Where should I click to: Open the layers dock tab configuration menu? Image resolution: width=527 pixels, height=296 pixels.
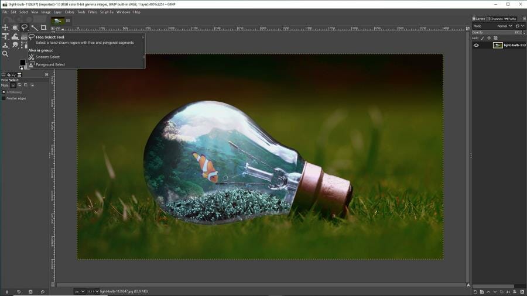[524, 19]
